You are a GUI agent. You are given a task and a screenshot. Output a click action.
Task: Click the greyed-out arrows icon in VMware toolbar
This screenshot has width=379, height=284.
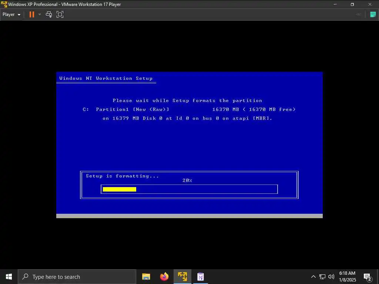point(358,14)
